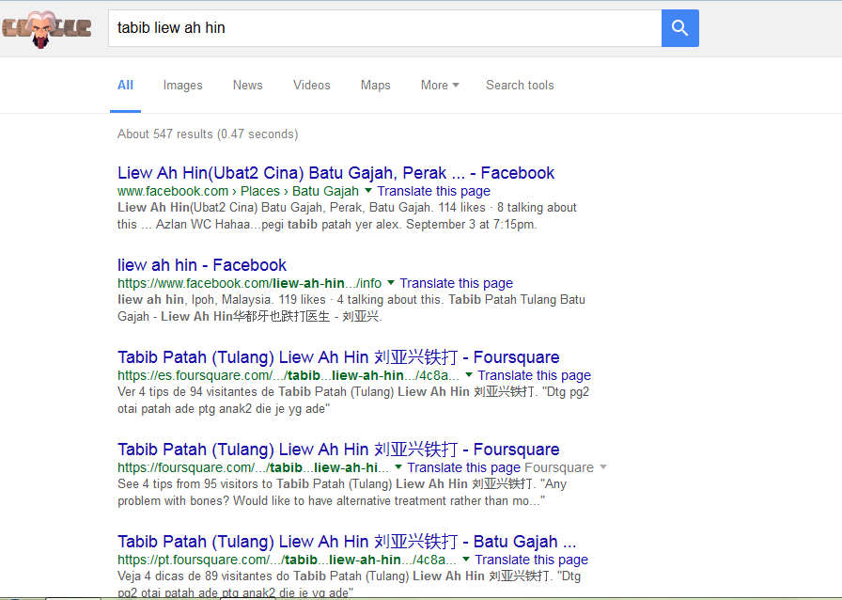Click the blue search magnifier button
The image size is (842, 600).
point(679,28)
